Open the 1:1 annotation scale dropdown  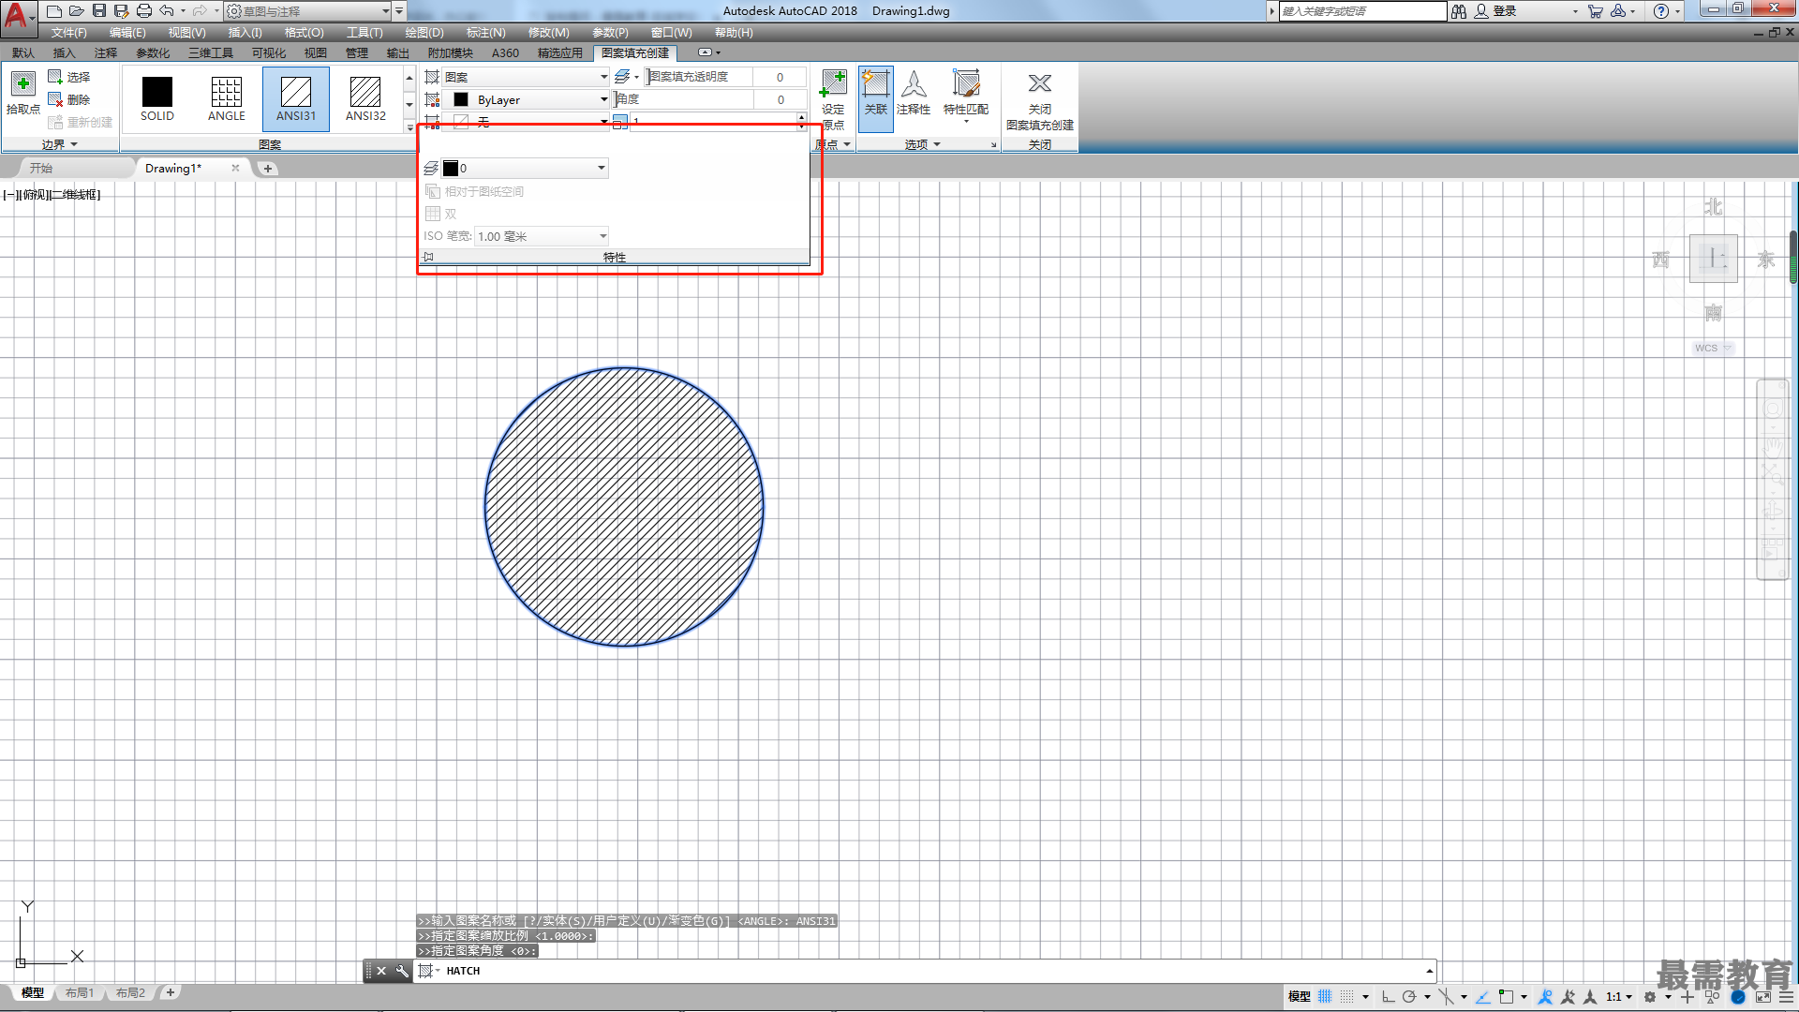click(1619, 997)
